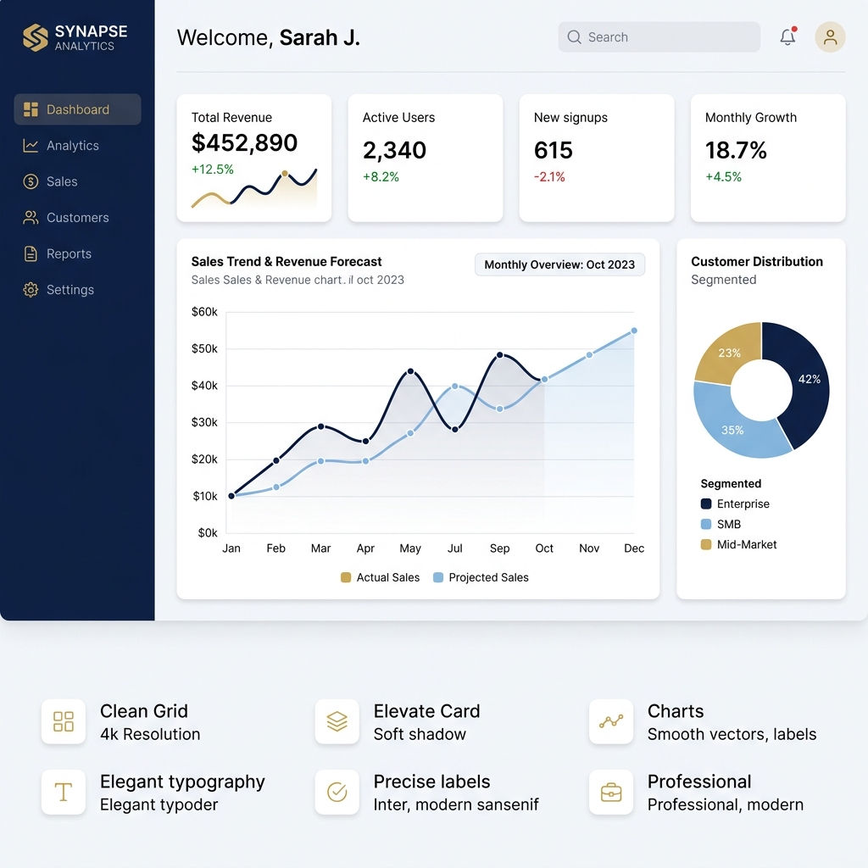Click the $60k axis label

204,312
